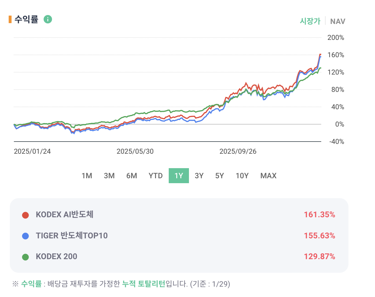Select the 10Y period tab
375x297 pixels.
click(242, 176)
